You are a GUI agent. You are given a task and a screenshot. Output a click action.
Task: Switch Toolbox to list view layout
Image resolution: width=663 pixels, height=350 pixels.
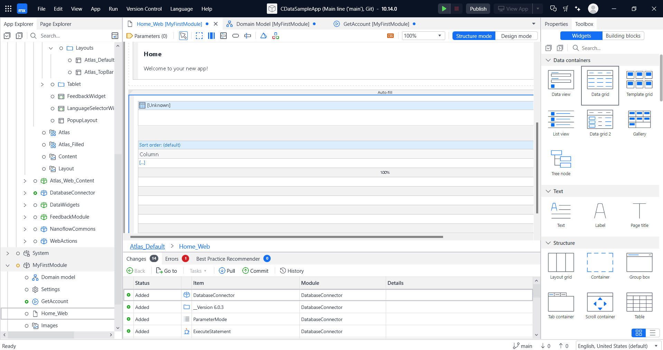(652, 332)
